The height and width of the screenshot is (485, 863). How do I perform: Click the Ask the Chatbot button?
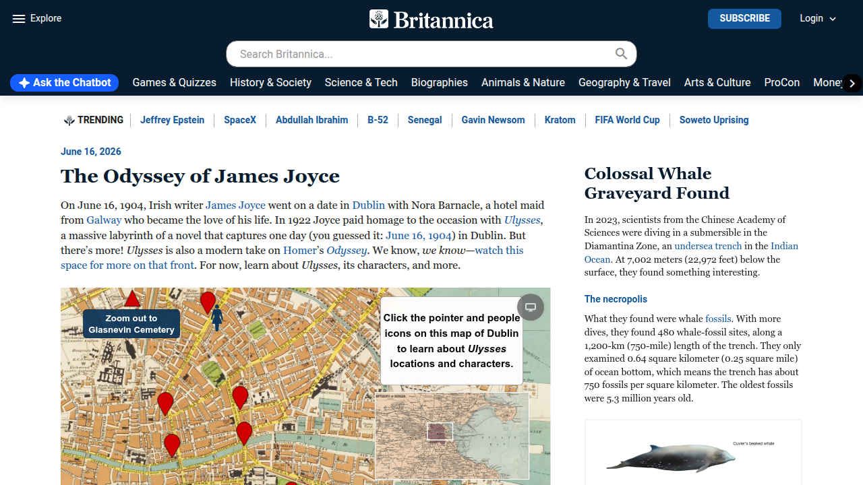(65, 83)
